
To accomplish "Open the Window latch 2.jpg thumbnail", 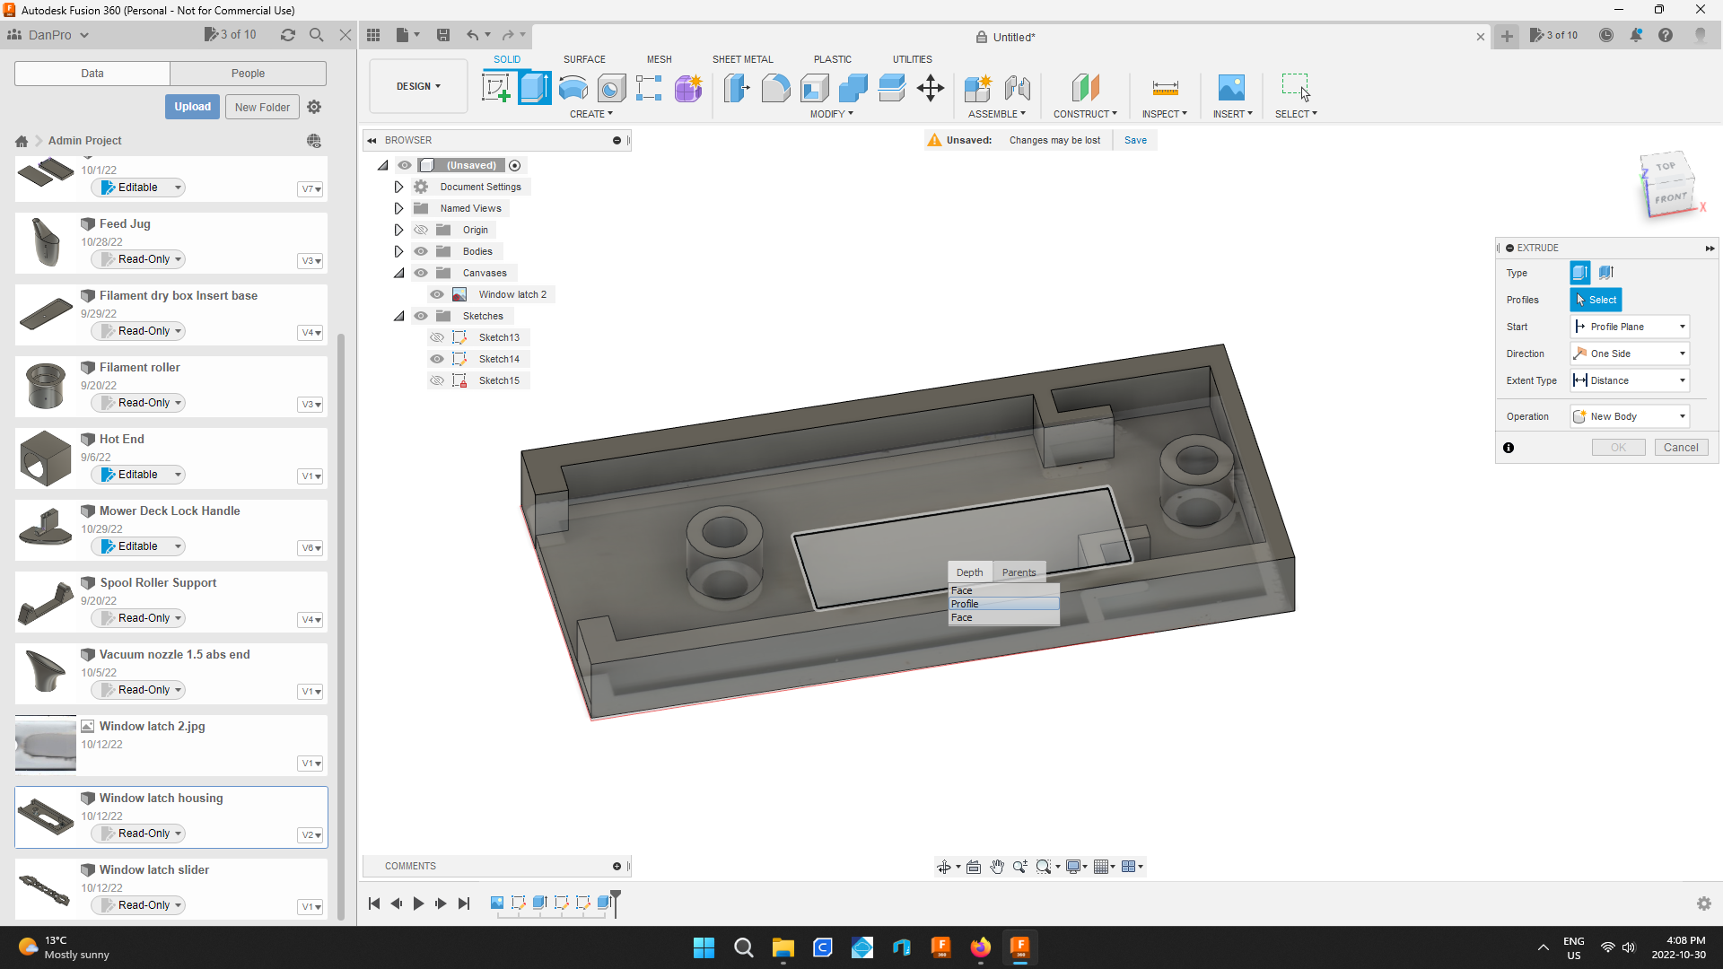I will [45, 743].
